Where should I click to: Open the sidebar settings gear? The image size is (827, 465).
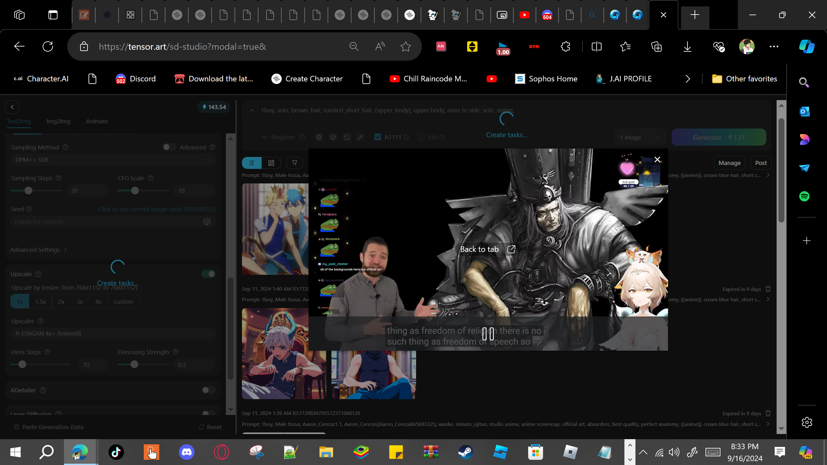tap(807, 422)
